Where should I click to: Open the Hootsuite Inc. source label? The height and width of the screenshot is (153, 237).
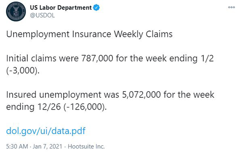click(86, 147)
